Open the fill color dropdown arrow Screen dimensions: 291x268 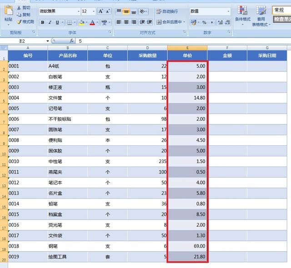pos(86,22)
